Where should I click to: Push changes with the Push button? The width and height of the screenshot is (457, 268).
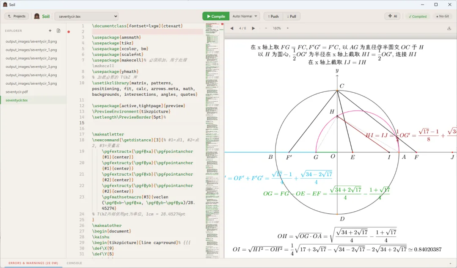pyautogui.click(x=273, y=16)
